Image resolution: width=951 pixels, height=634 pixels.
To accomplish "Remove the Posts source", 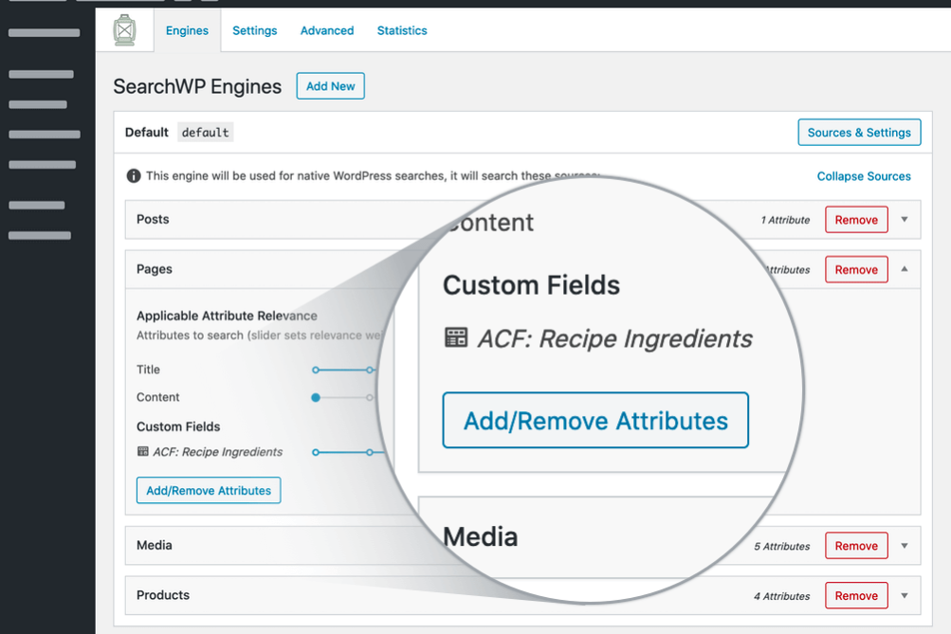I will click(x=856, y=220).
